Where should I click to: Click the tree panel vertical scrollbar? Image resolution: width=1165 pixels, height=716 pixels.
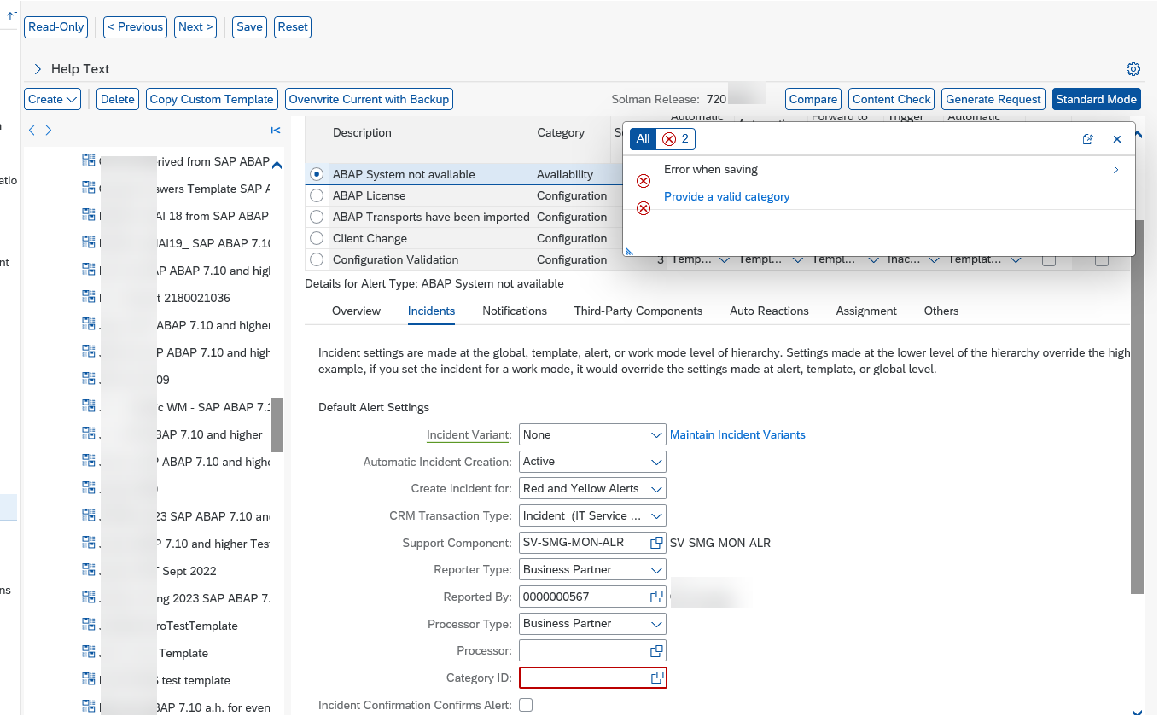(277, 425)
